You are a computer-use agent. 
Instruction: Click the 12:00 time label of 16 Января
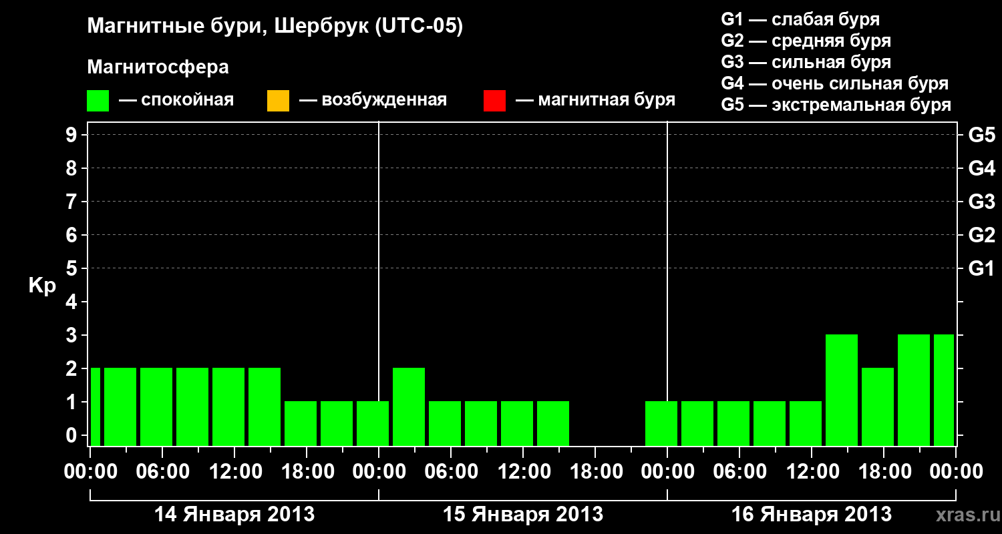tap(812, 472)
